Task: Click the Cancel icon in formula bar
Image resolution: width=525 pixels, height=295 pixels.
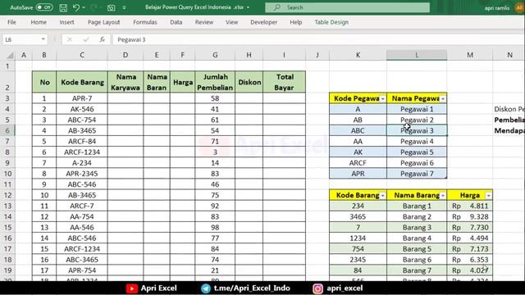Action: click(x=70, y=39)
